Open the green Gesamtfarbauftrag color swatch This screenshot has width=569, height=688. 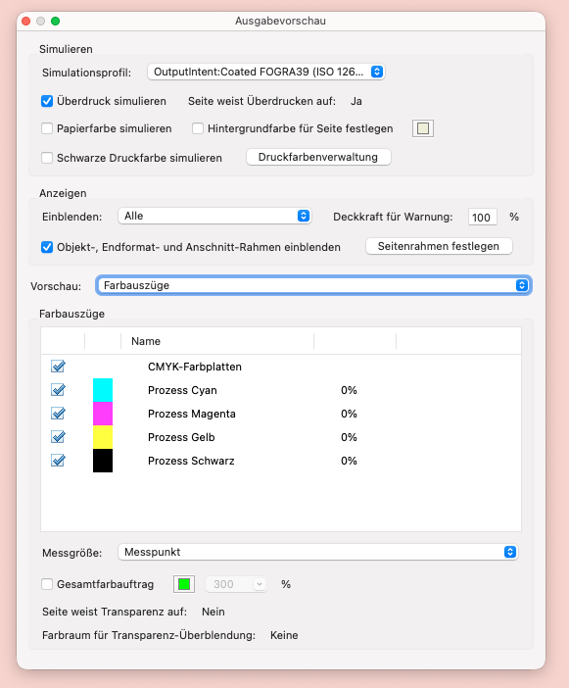coord(184,584)
